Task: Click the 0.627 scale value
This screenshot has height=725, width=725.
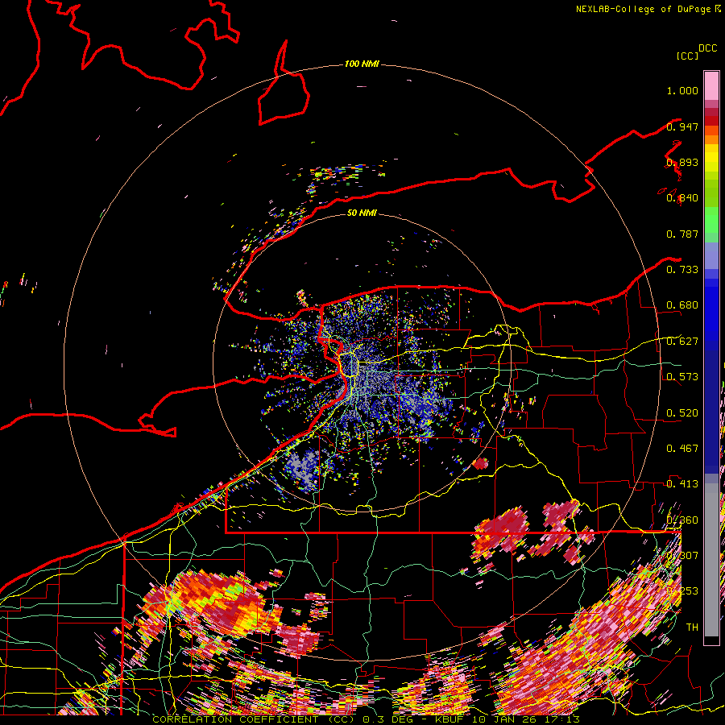Action: (682, 342)
